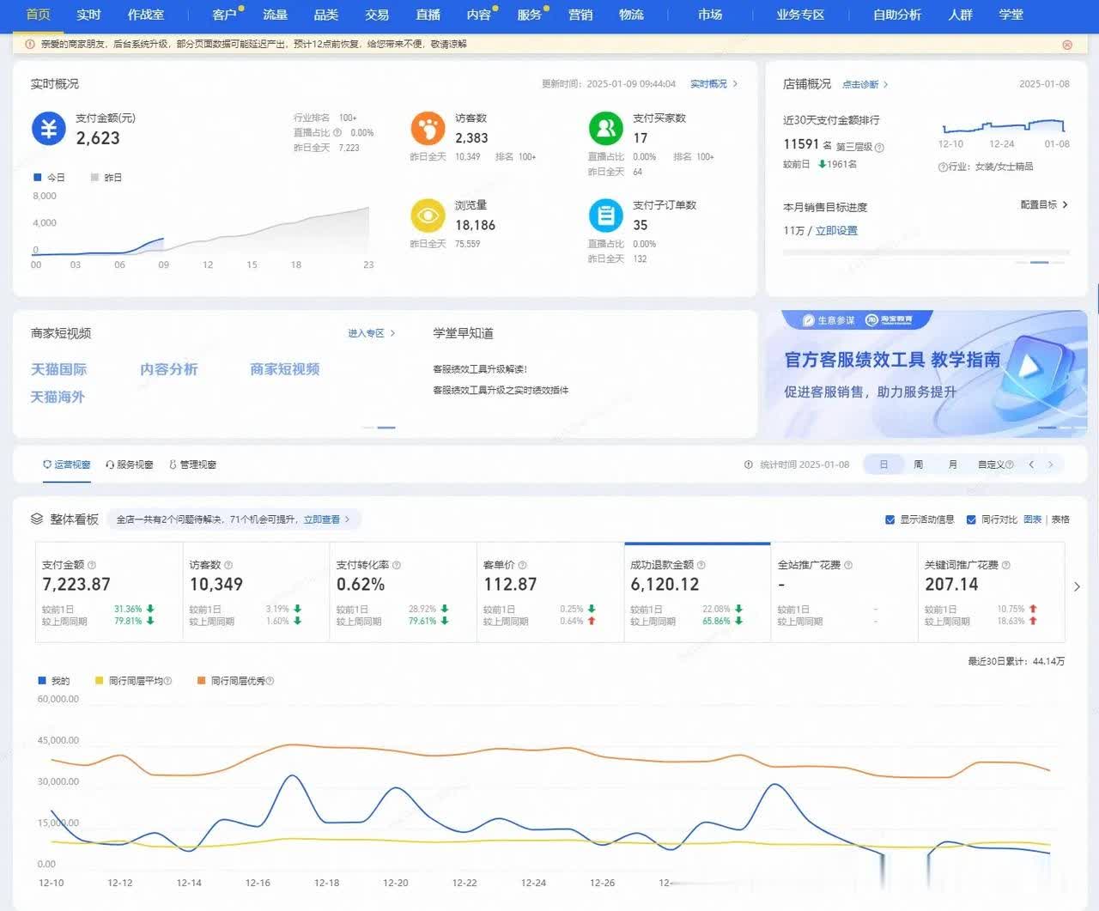Toggle the 昨日 legend in realtime chart
The width and height of the screenshot is (1099, 911).
[x=106, y=178]
